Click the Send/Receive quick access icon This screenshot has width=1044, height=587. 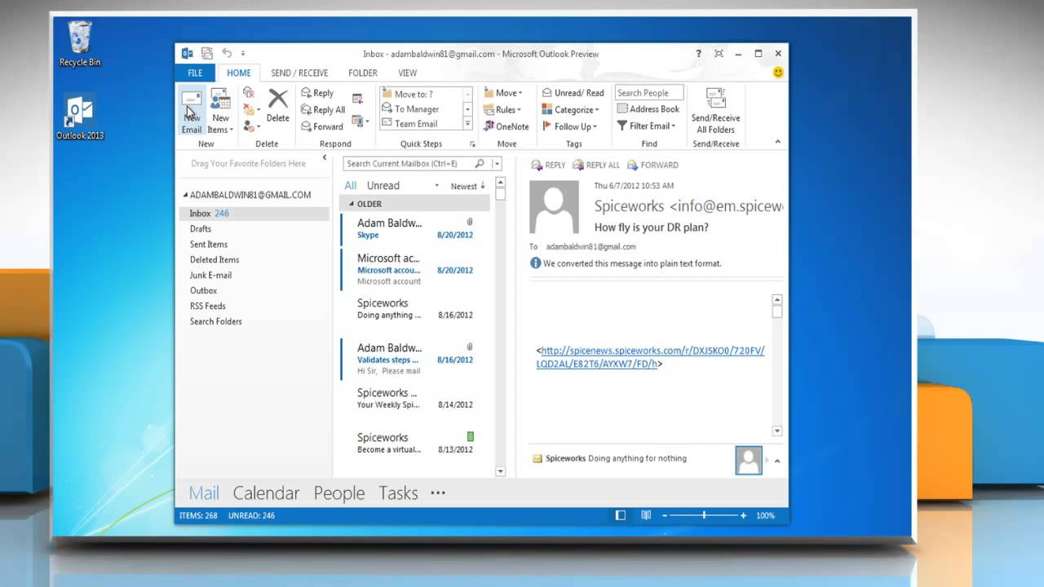[206, 54]
